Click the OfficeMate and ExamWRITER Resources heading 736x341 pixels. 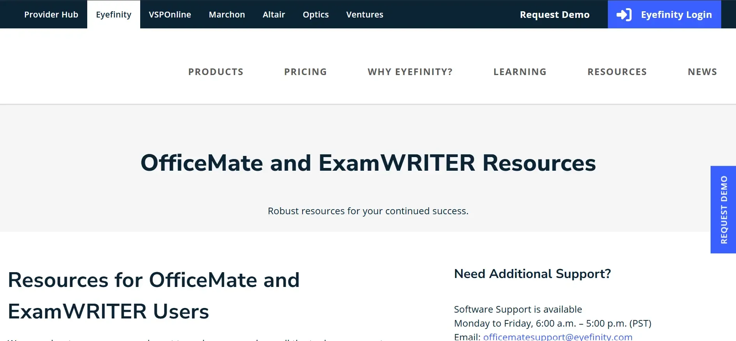[x=368, y=163]
